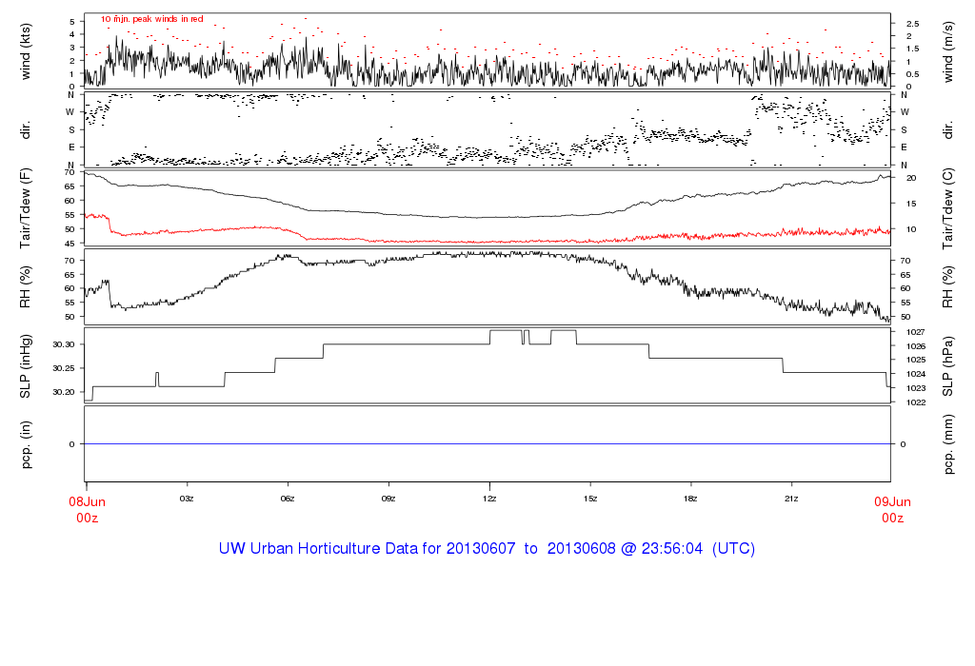Click the '18z' time tick label
This screenshot has width=975, height=666.
click(690, 499)
